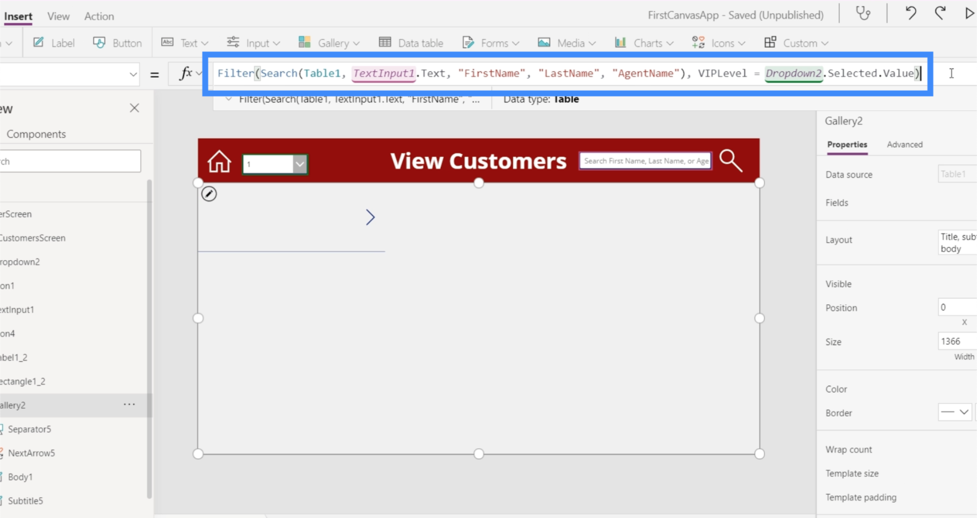Click the Gallery2 control name header
Image resolution: width=977 pixels, height=518 pixels.
click(x=843, y=121)
